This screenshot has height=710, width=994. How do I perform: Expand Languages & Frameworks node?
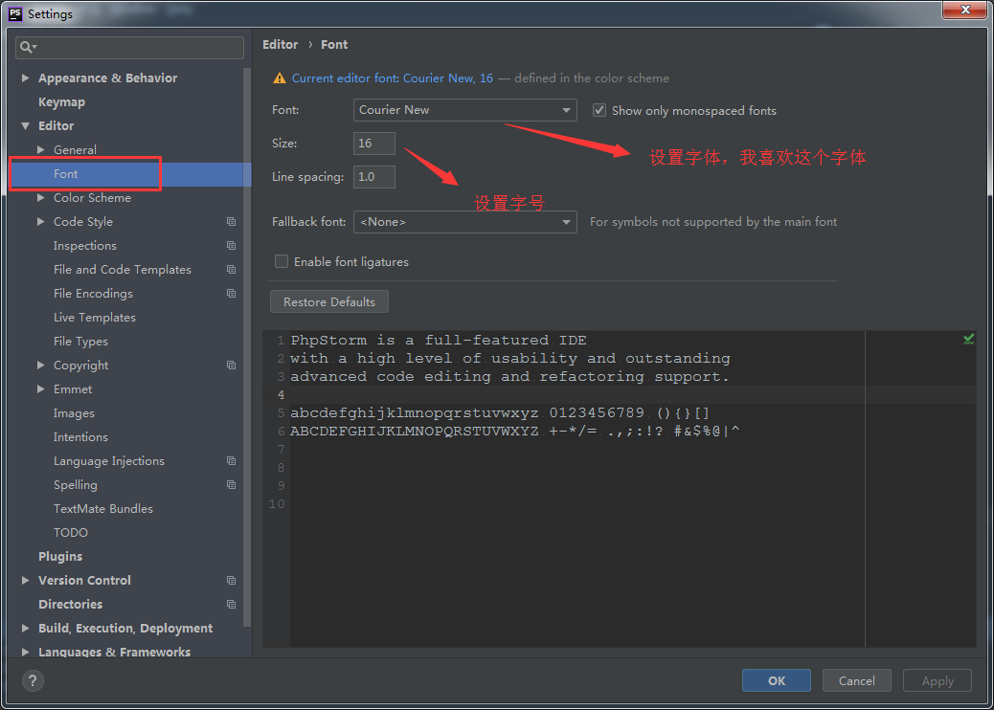[25, 652]
